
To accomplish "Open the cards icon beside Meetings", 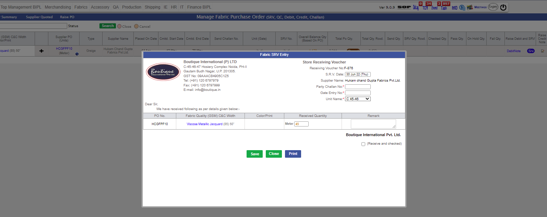I will [470, 8].
